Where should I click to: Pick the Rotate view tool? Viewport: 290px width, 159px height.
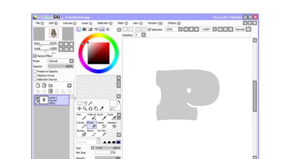click(90, 109)
